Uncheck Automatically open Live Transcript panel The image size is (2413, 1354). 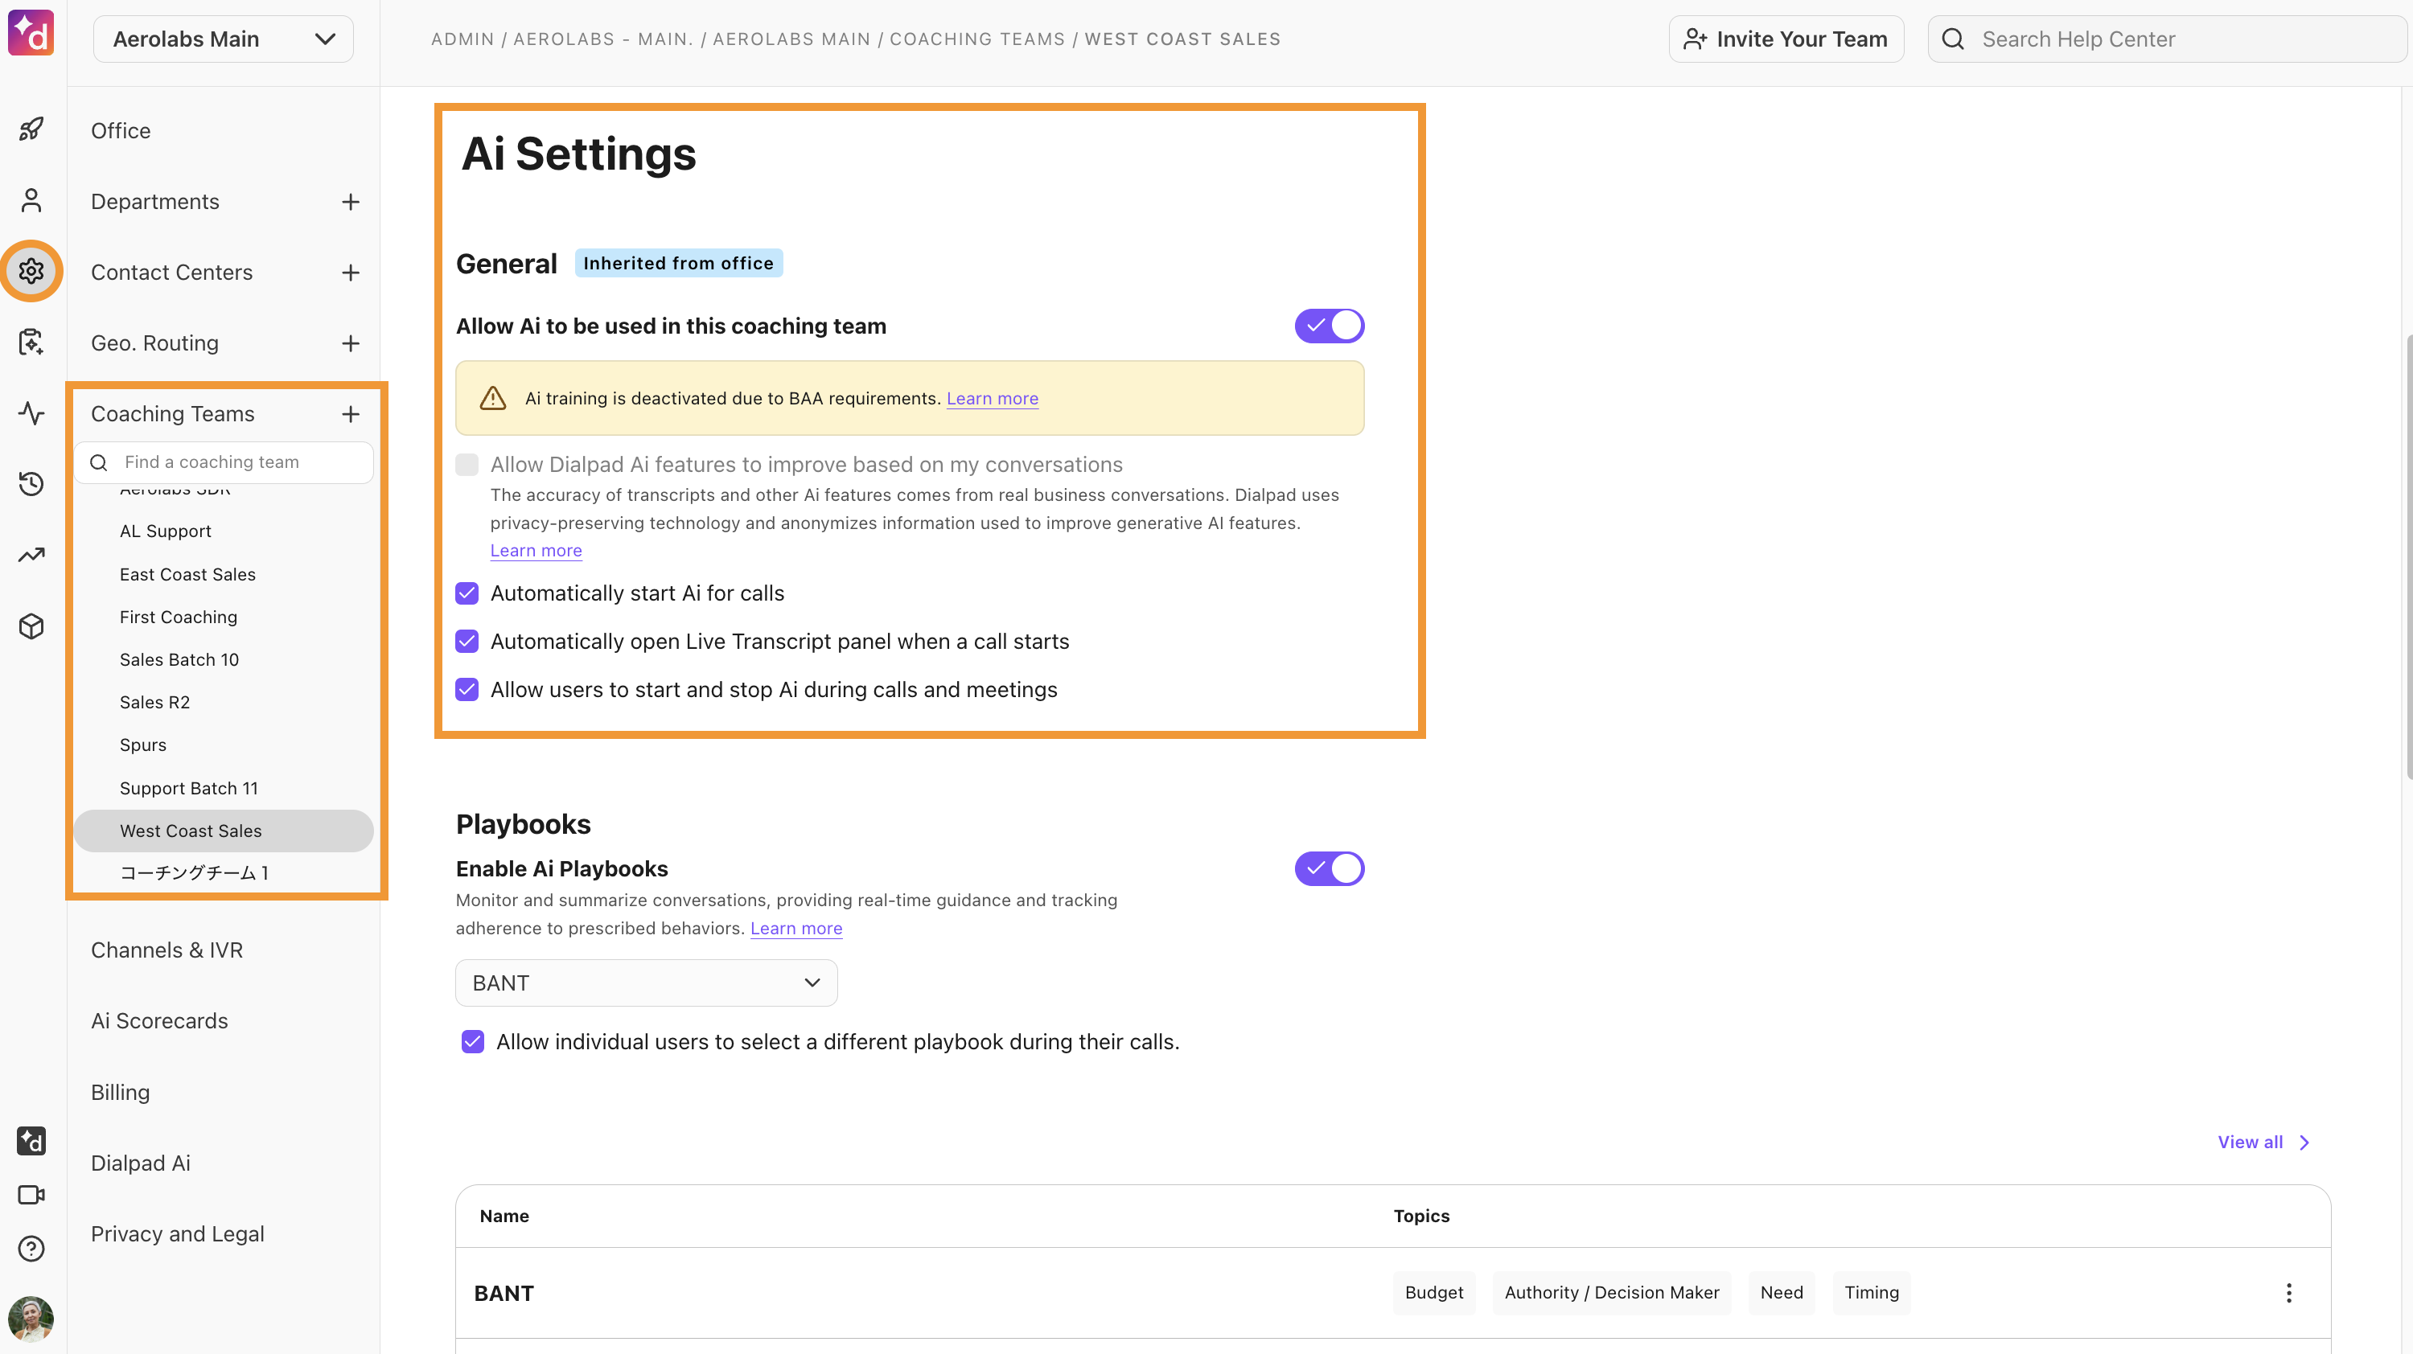point(467,642)
